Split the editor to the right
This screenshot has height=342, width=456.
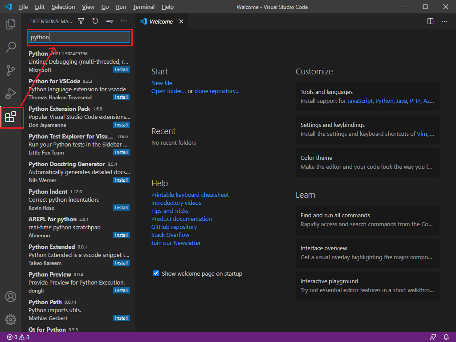(431, 21)
